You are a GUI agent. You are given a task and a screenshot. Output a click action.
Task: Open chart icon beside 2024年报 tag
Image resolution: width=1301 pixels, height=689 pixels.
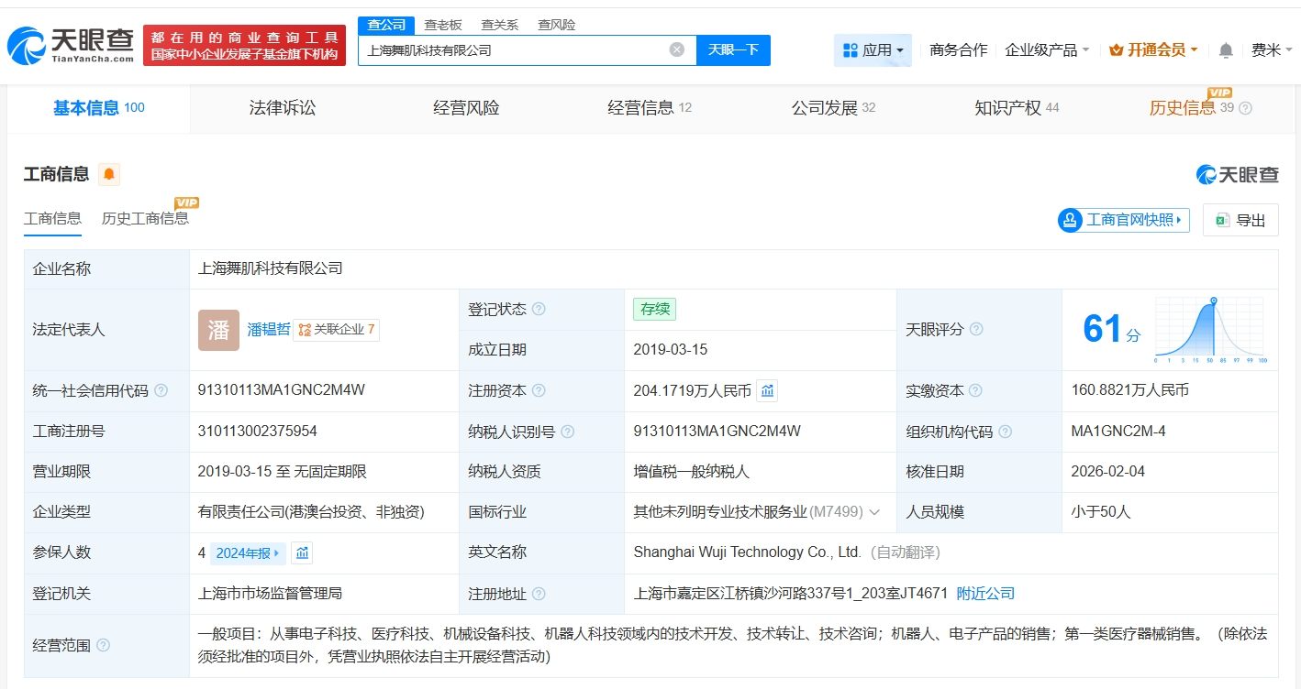click(x=302, y=552)
